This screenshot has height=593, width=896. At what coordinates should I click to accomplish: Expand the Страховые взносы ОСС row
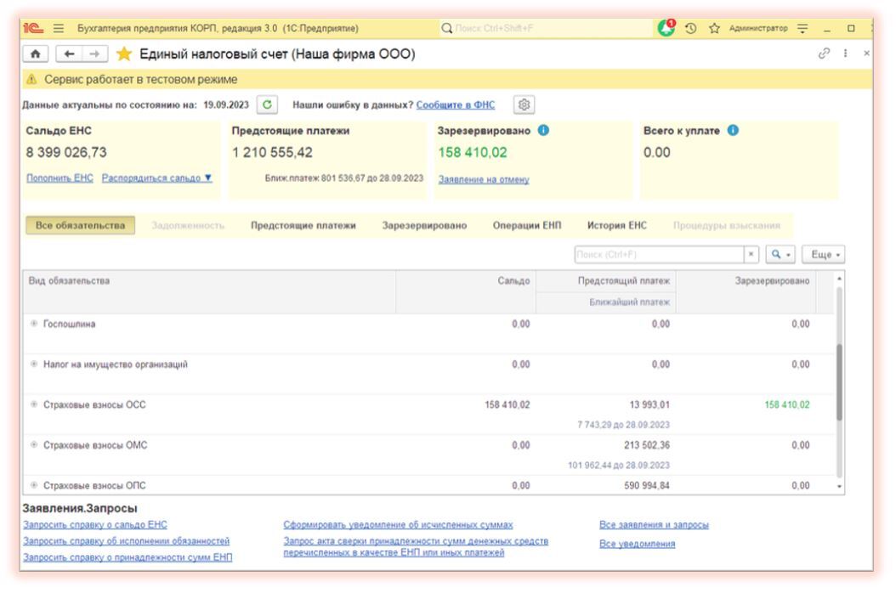tap(34, 404)
